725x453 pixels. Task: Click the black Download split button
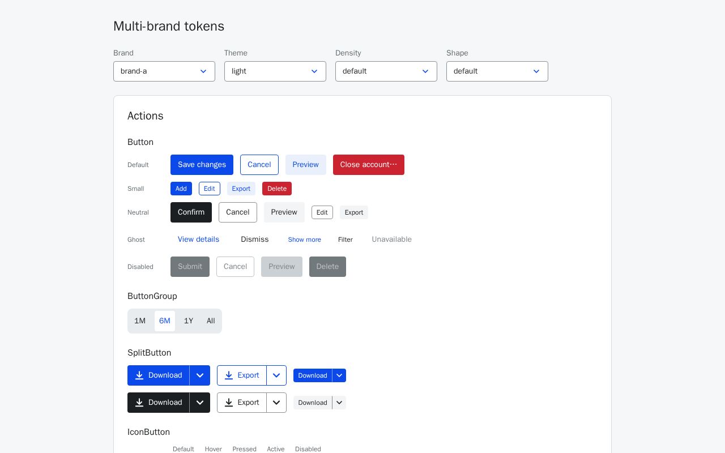point(159,403)
